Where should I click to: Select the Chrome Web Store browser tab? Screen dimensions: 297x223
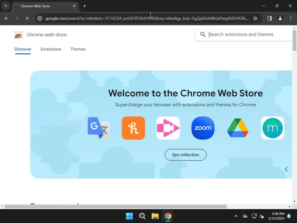[45, 6]
